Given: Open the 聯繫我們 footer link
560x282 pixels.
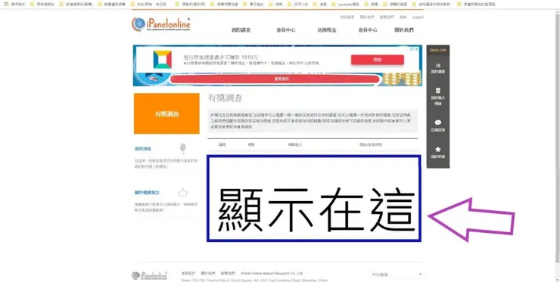Looking at the screenshot, I should coord(228,273).
